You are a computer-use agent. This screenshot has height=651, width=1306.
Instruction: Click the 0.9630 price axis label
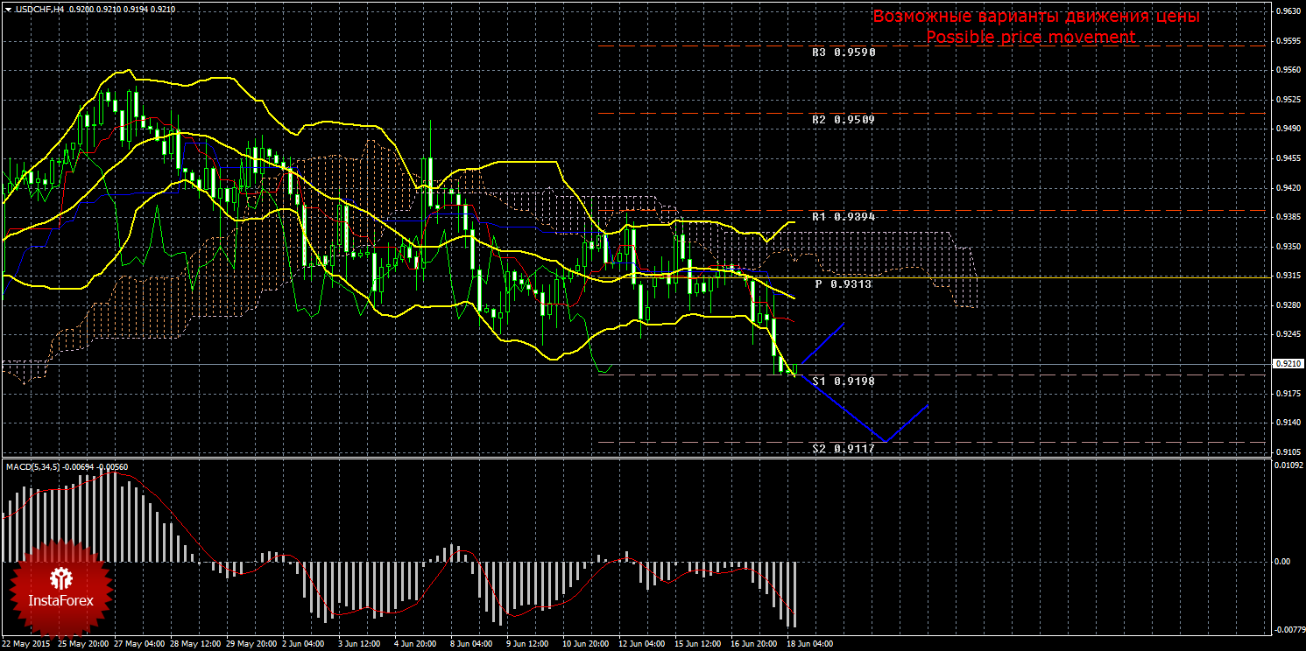(1287, 11)
